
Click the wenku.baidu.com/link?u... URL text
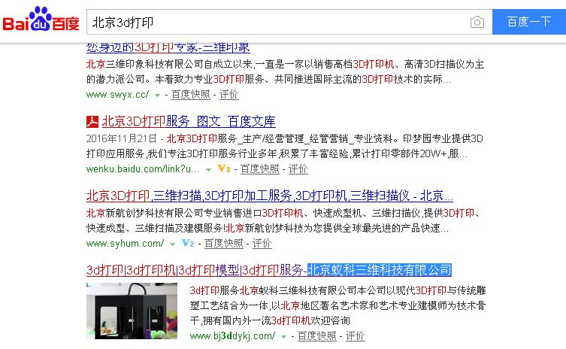(143, 169)
